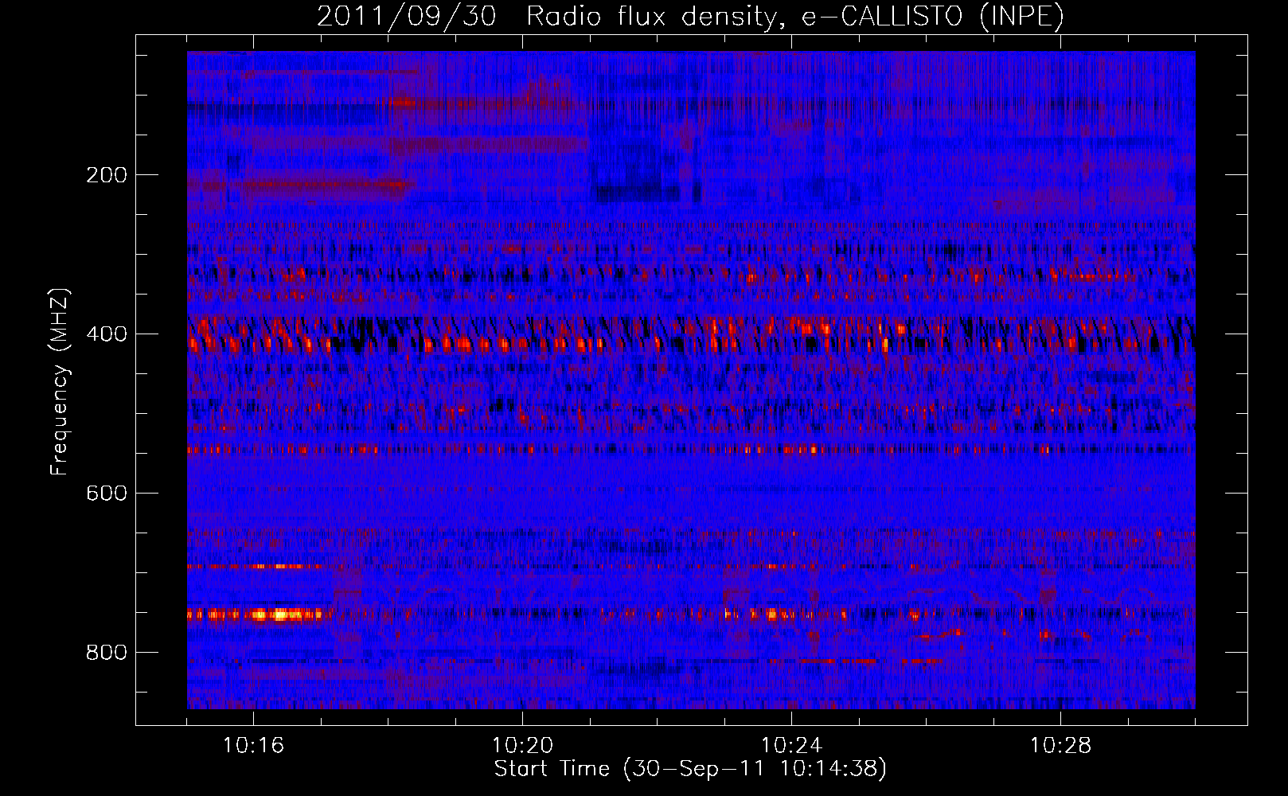Screen dimensions: 1288x796
Task: Click the "400" frequency tick label
Action: pyautogui.click(x=107, y=334)
